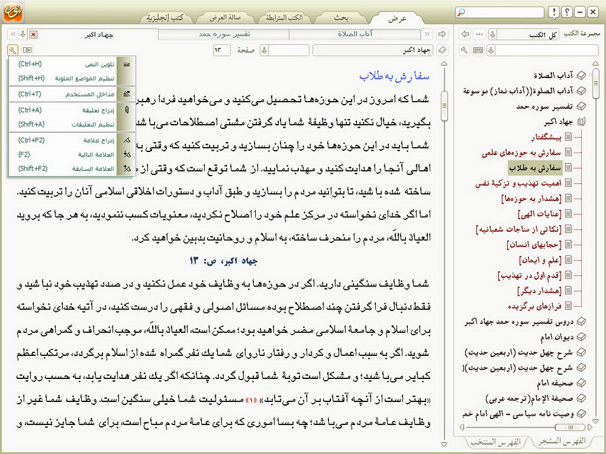Screen dimensions: 606x454
Task: Open the on-screen keyboard icon
Action: [x=478, y=50]
